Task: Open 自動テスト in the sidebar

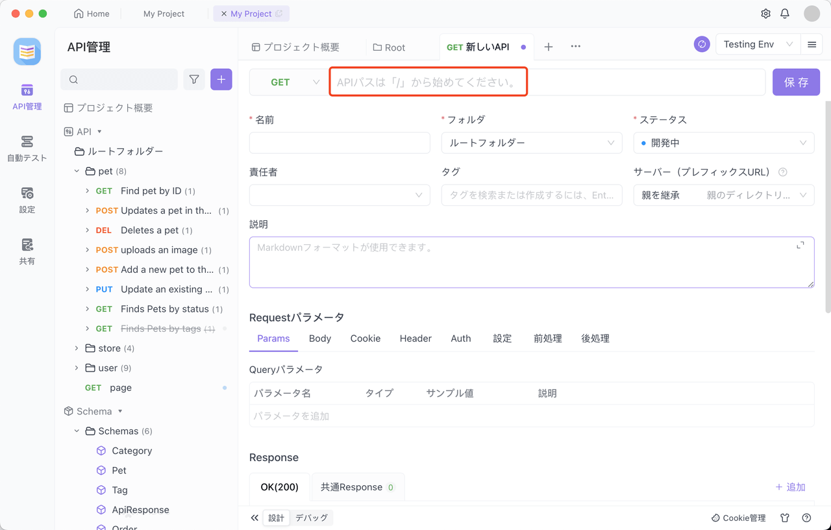Action: (x=27, y=148)
